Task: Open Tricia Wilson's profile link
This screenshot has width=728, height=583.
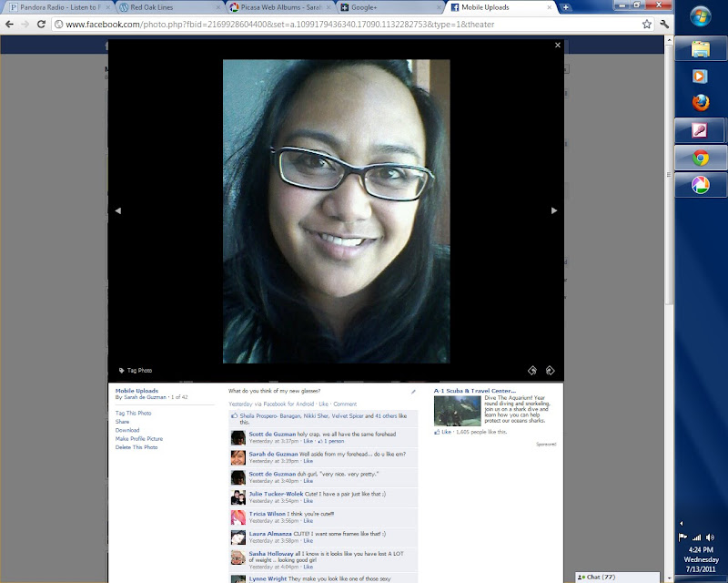Action: [267, 514]
